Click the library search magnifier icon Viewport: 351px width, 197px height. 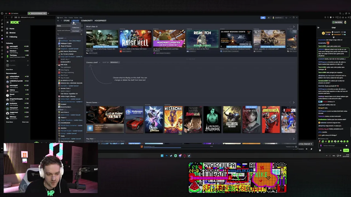tap(59, 34)
